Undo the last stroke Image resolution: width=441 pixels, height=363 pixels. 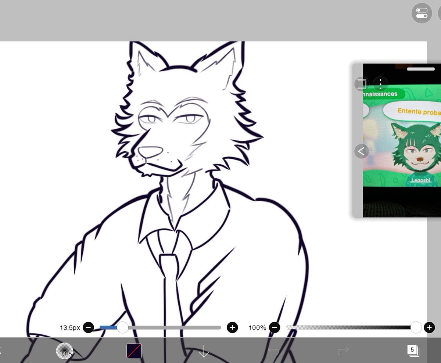273,352
